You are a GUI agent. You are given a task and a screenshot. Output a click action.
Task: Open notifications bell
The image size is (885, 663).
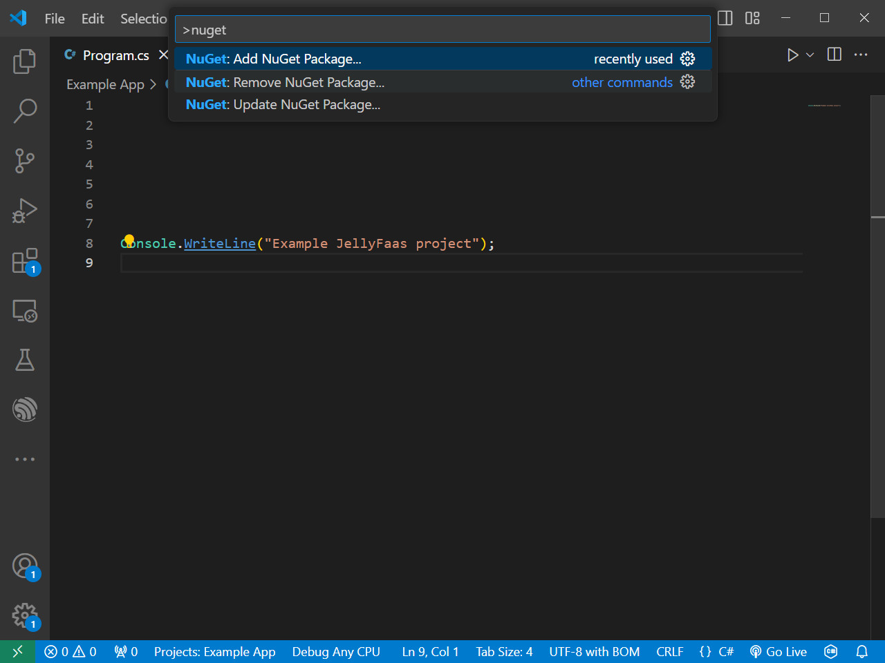pyautogui.click(x=862, y=651)
